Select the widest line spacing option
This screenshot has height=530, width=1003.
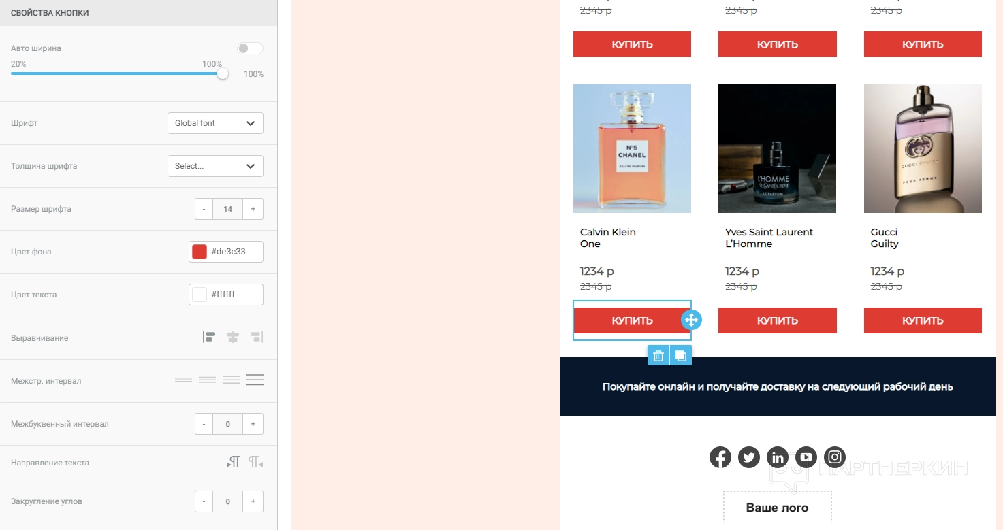pyautogui.click(x=255, y=380)
